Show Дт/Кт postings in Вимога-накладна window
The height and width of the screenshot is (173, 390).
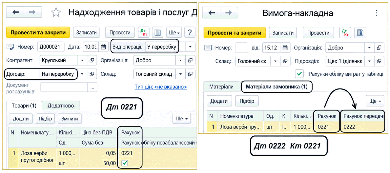coord(345,32)
